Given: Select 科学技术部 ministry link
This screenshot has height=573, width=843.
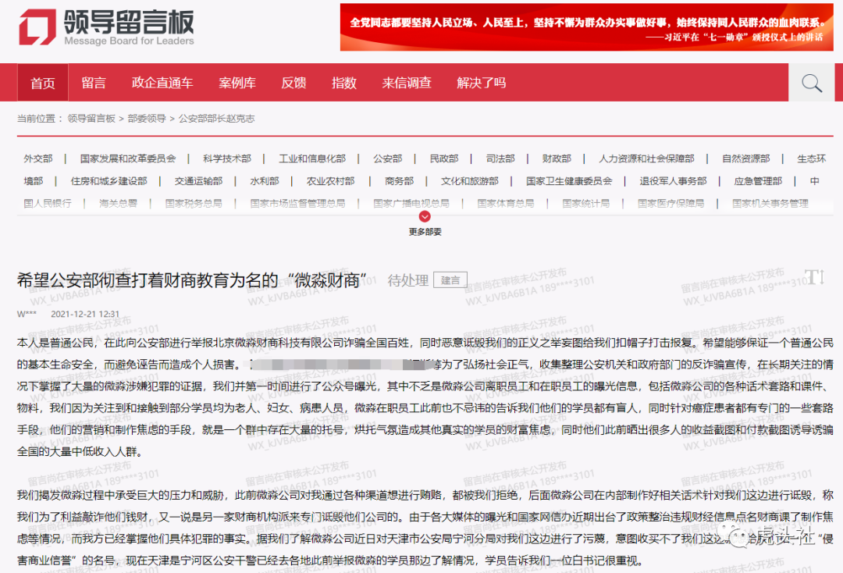Looking at the screenshot, I should (227, 158).
